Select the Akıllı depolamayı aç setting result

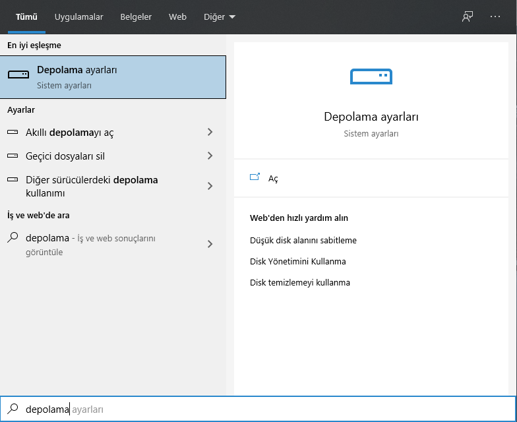113,132
